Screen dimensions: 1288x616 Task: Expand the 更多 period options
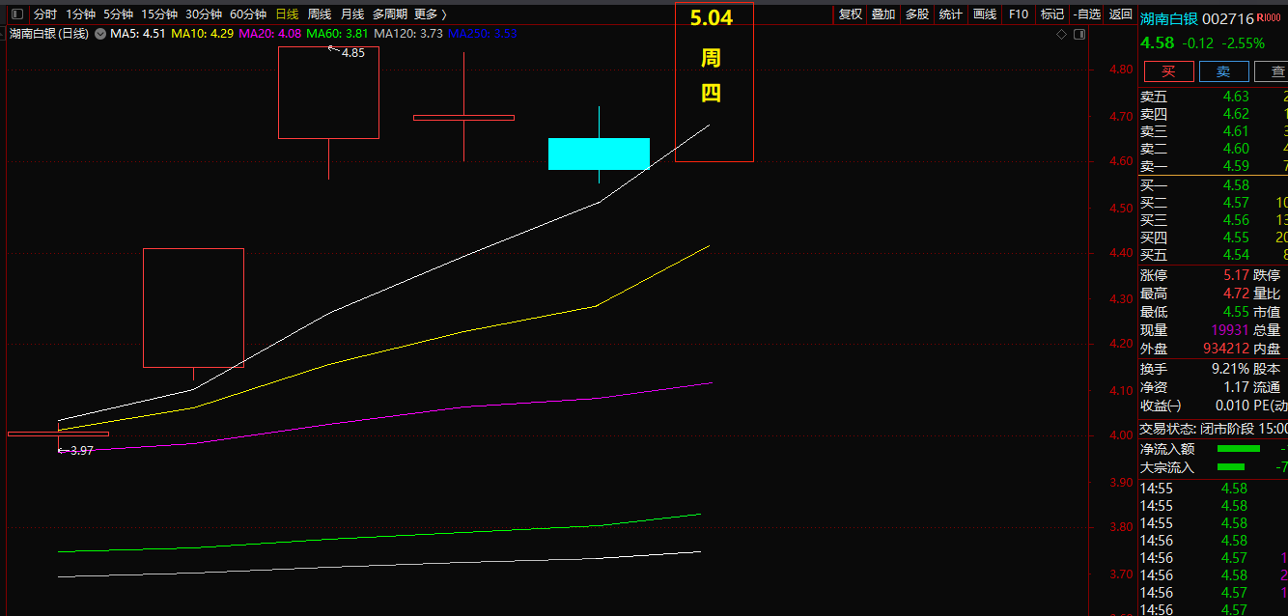point(431,14)
